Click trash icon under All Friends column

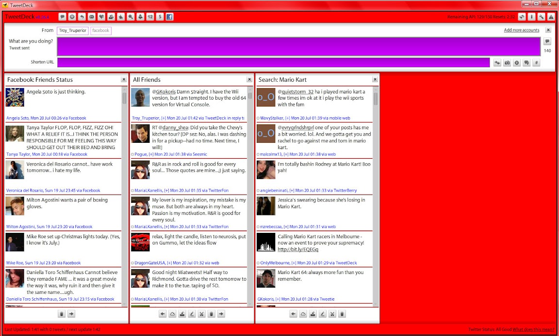(211, 314)
